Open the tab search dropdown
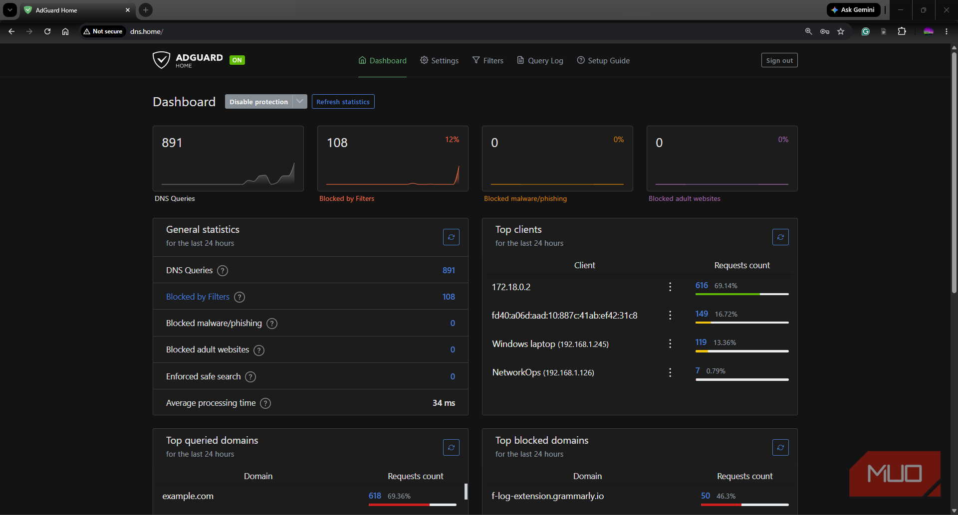The image size is (958, 515). tap(10, 10)
